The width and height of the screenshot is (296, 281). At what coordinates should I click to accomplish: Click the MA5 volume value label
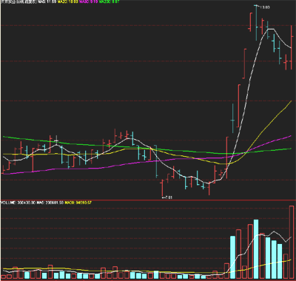pos(50,203)
